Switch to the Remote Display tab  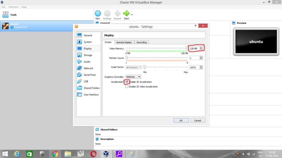point(124,42)
